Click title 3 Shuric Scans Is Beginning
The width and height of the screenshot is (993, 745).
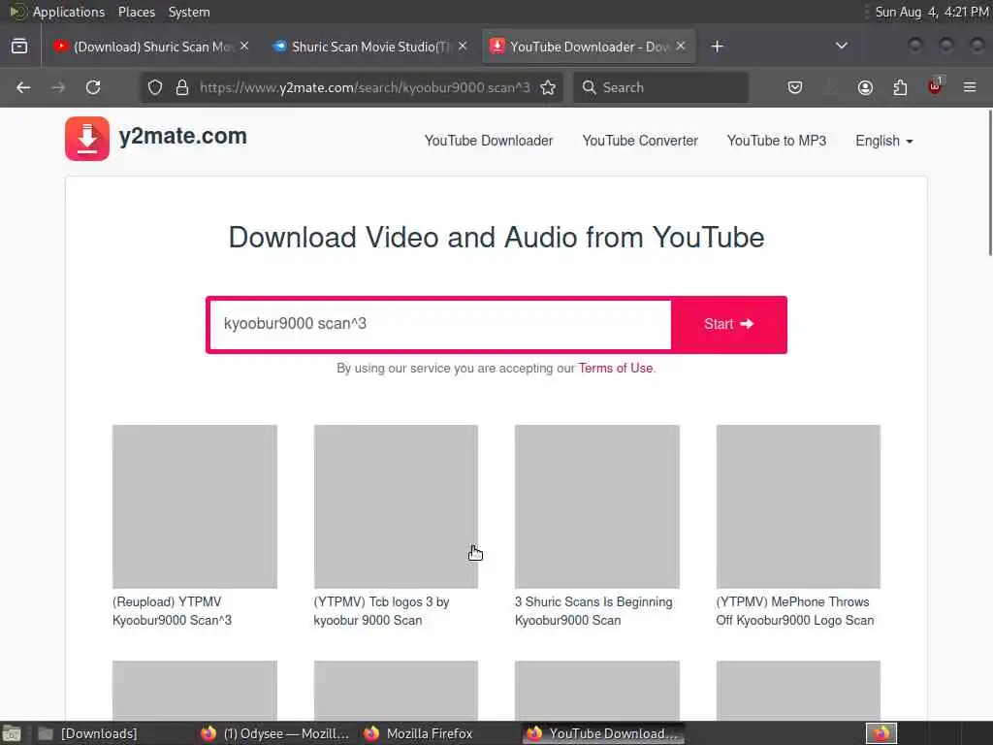(593, 611)
